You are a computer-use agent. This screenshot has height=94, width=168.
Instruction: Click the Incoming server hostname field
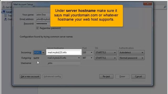point(64,52)
